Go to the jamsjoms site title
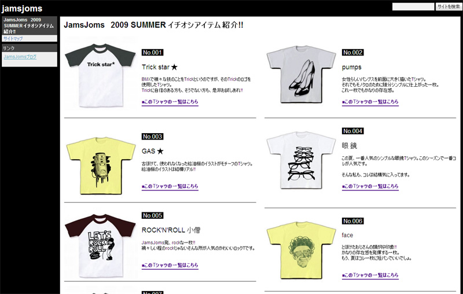Image resolution: width=463 pixels, height=294 pixels. (x=22, y=9)
